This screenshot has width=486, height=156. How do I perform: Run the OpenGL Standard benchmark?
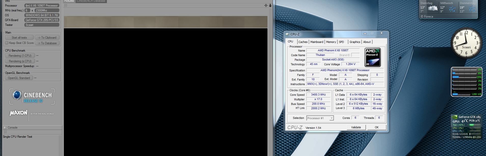19,78
